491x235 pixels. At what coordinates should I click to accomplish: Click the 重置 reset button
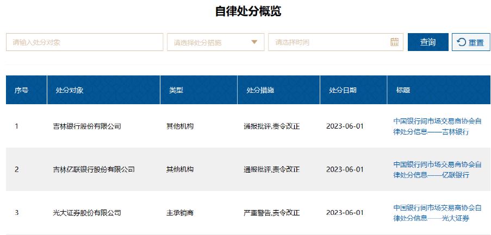471,42
